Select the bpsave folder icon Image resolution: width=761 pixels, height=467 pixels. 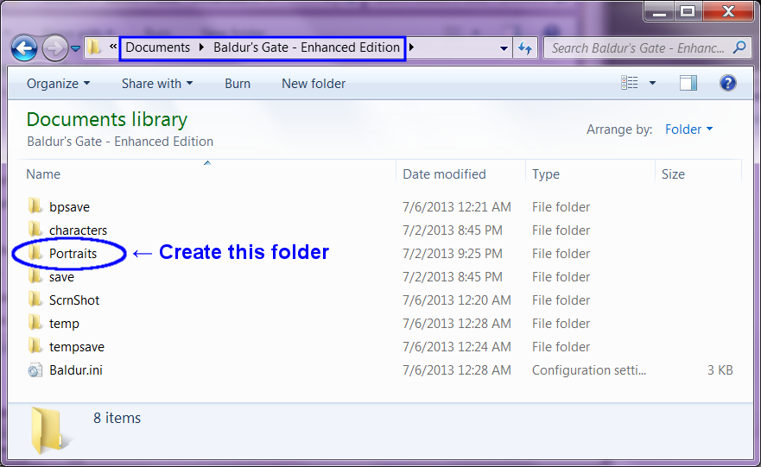(35, 206)
